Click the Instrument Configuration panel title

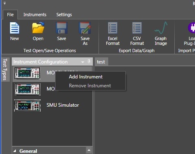[41, 62]
